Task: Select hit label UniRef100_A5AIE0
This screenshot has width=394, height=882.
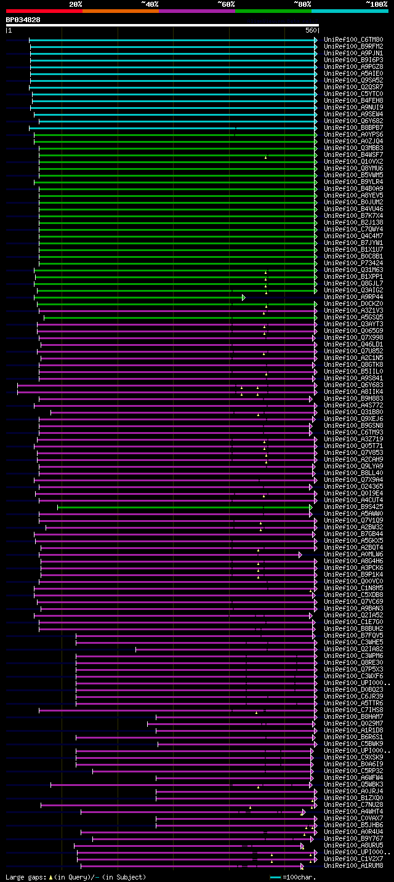Action: pyautogui.click(x=353, y=73)
